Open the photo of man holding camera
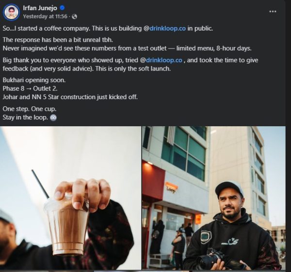291x272 pixels. [214, 198]
